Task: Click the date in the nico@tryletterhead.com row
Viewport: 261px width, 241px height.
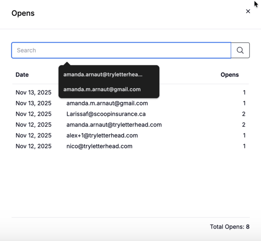Action: tap(33, 146)
